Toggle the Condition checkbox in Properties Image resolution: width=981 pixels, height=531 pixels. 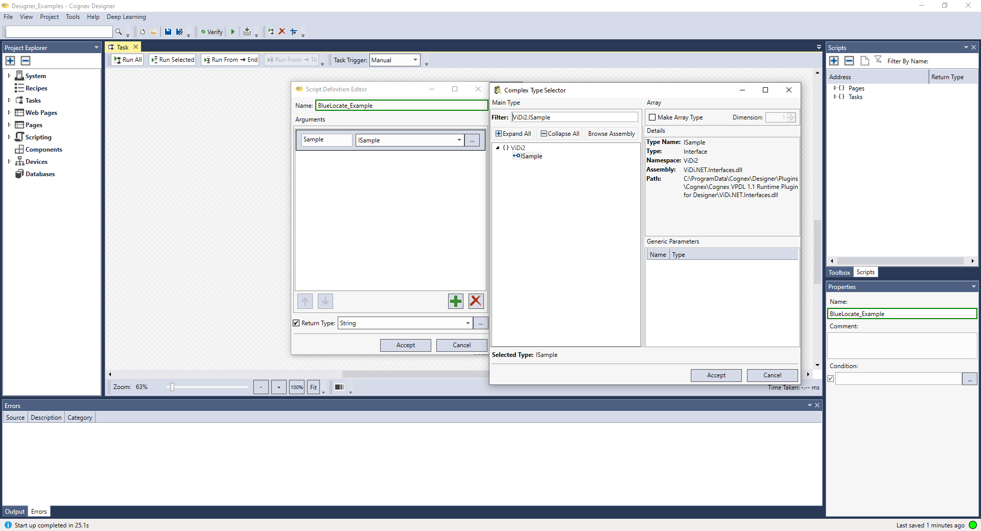tap(831, 379)
